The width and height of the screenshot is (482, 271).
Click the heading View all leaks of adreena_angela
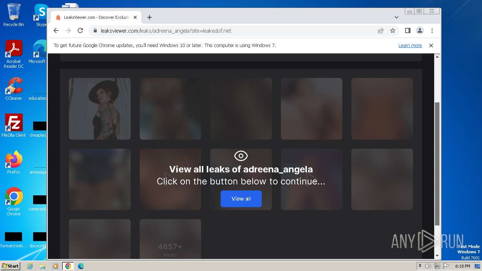tap(241, 169)
